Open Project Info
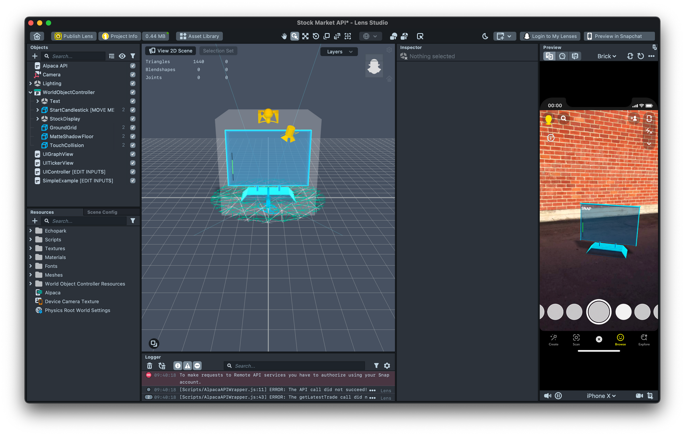Viewport: 685px width, 436px height. 120,36
